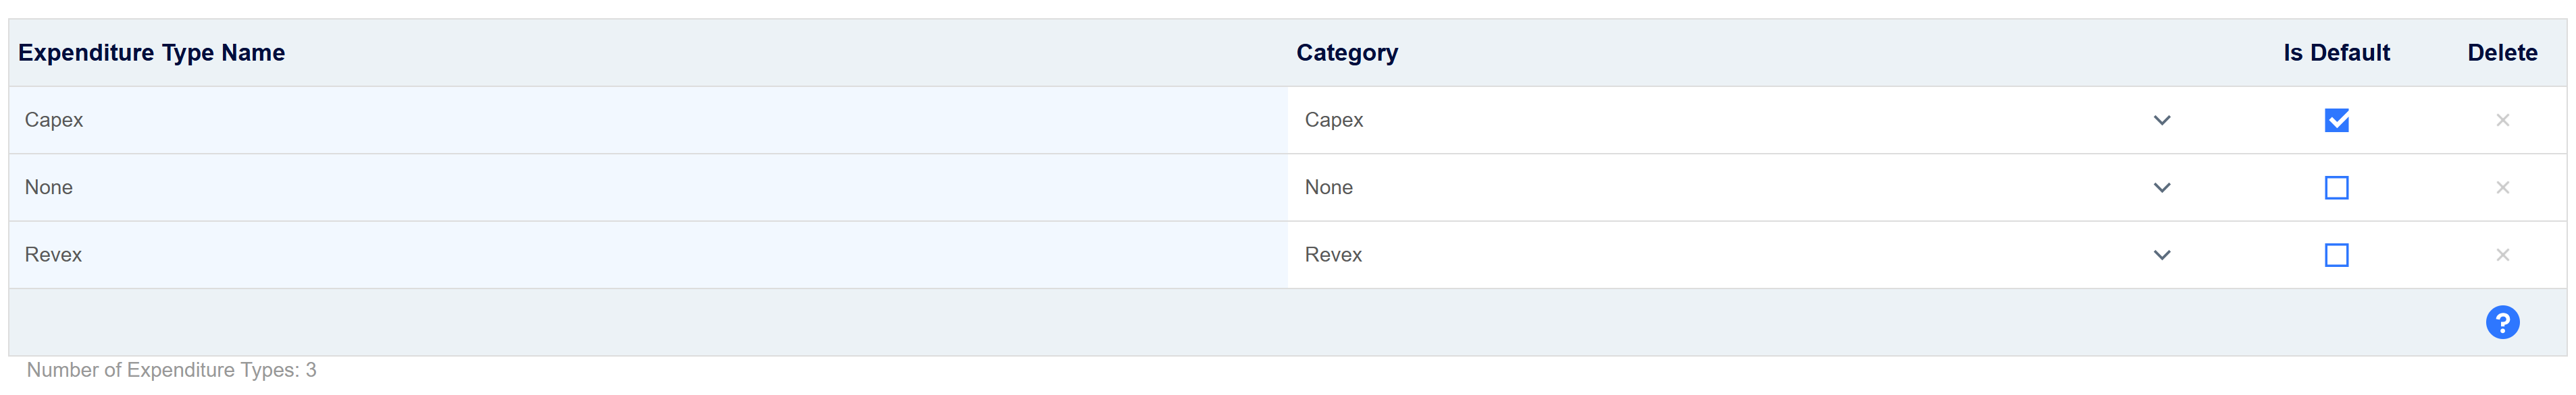Delete the None expenditure type row
This screenshot has width=2576, height=395.
[2502, 187]
